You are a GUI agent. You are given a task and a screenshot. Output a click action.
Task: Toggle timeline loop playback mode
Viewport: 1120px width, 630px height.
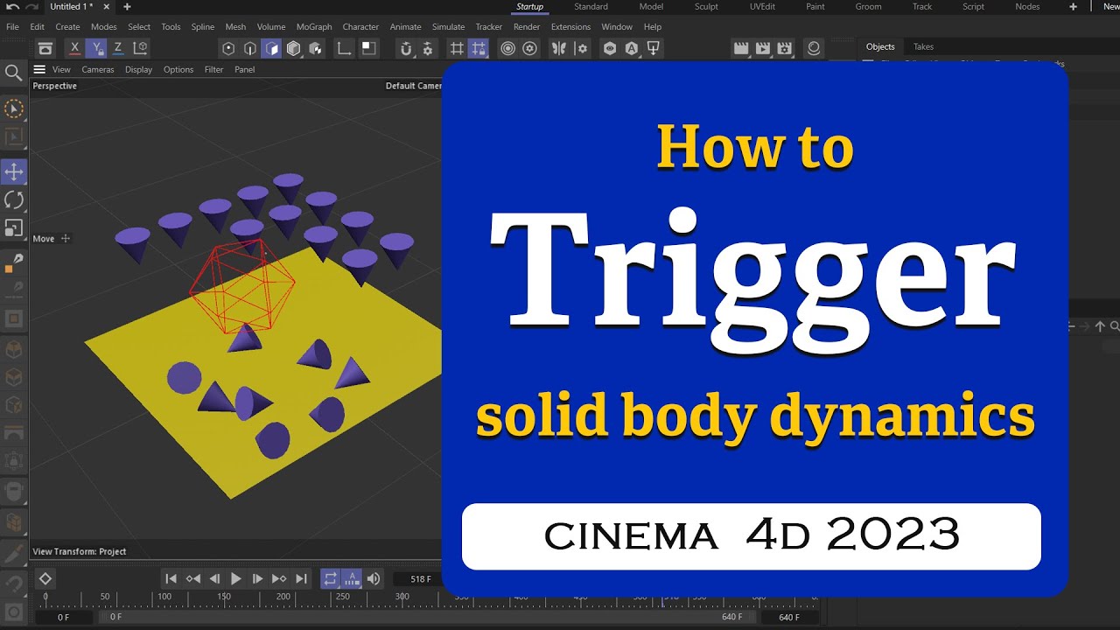tap(330, 578)
